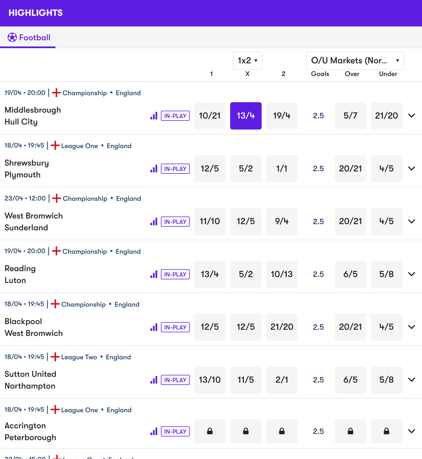Open Middlesbrough match Championship league link

point(85,93)
